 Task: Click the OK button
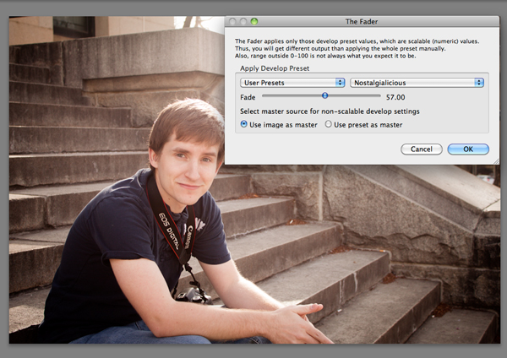click(468, 149)
